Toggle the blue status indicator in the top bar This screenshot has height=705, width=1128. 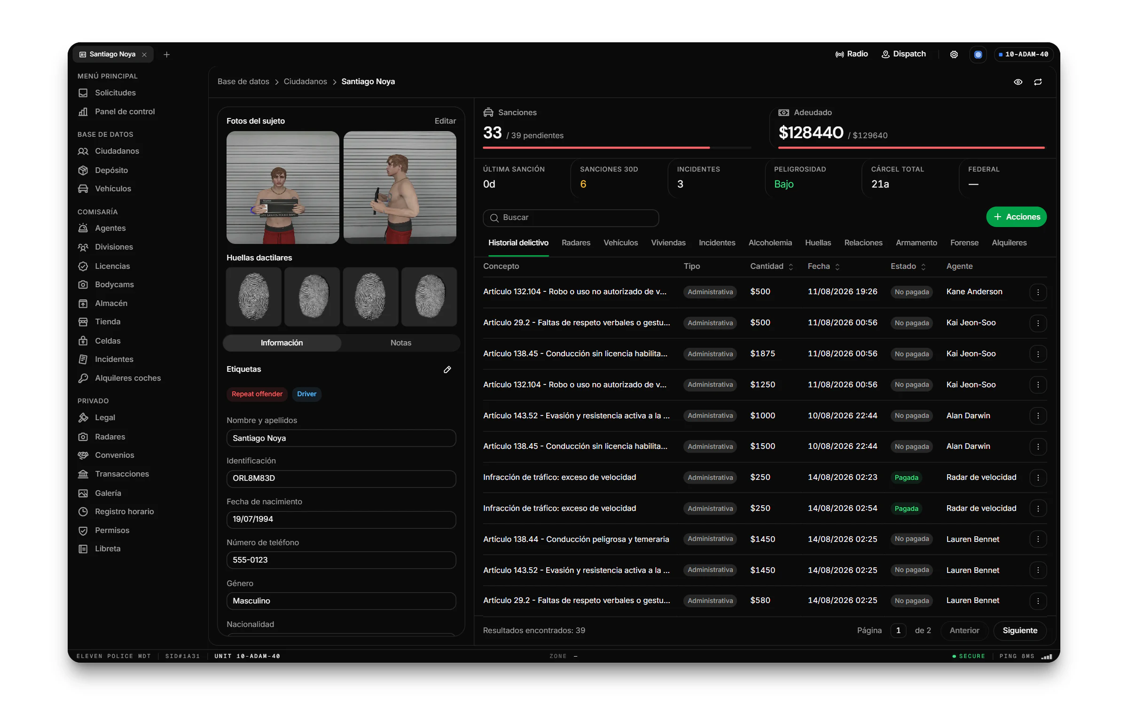pyautogui.click(x=978, y=55)
